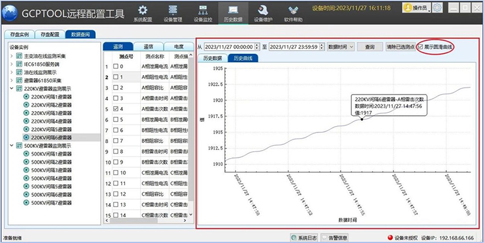484x243 pixels.
Task: Switch to the 历史数据 sub-tab above chart
Action: (x=212, y=58)
